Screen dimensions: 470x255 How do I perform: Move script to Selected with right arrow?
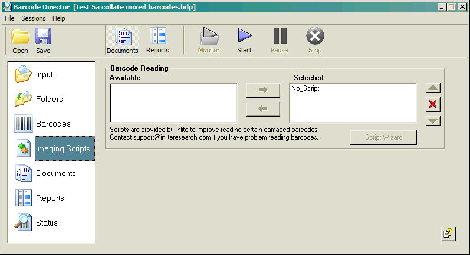[x=263, y=90]
